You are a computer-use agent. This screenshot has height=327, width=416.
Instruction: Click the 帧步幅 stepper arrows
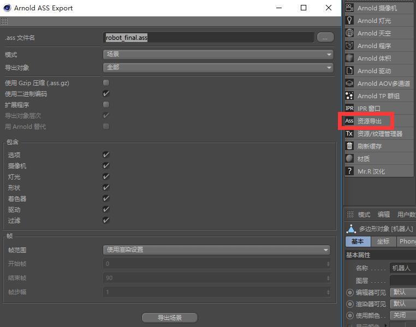(x=328, y=292)
